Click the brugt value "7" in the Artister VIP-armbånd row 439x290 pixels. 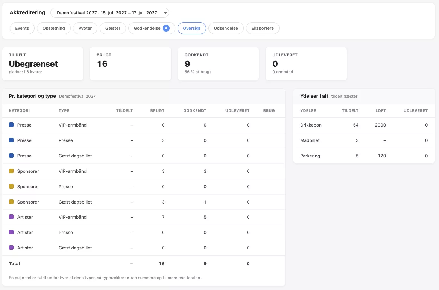(163, 217)
